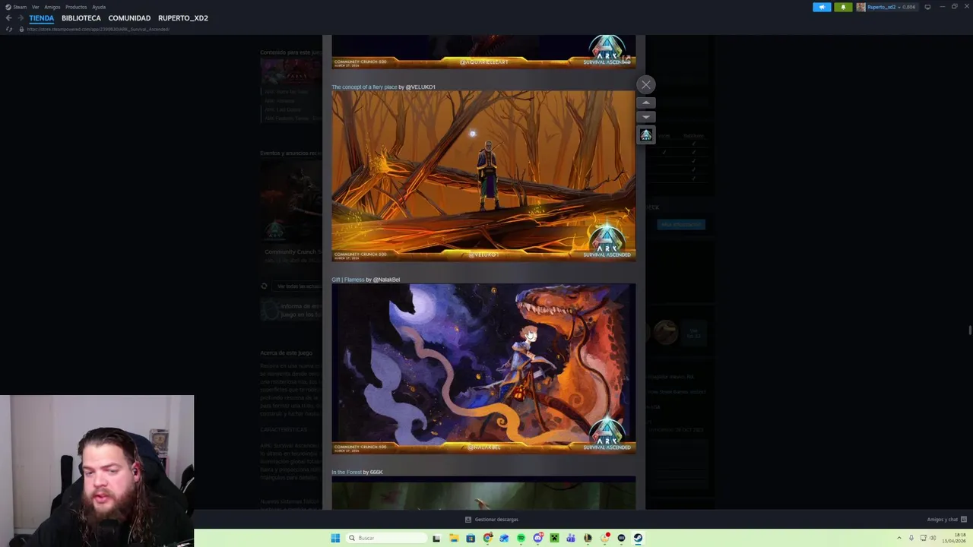The image size is (973, 547).
Task: Open the volume tray icon
Action: point(933,538)
